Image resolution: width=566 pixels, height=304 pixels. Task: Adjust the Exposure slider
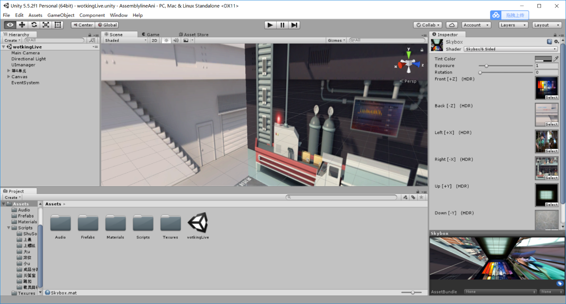point(486,66)
